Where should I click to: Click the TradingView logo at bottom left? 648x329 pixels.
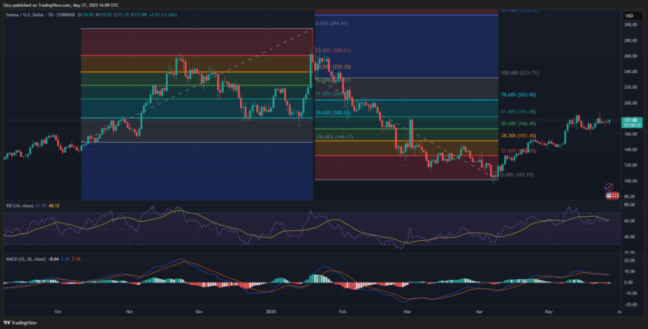(20, 323)
